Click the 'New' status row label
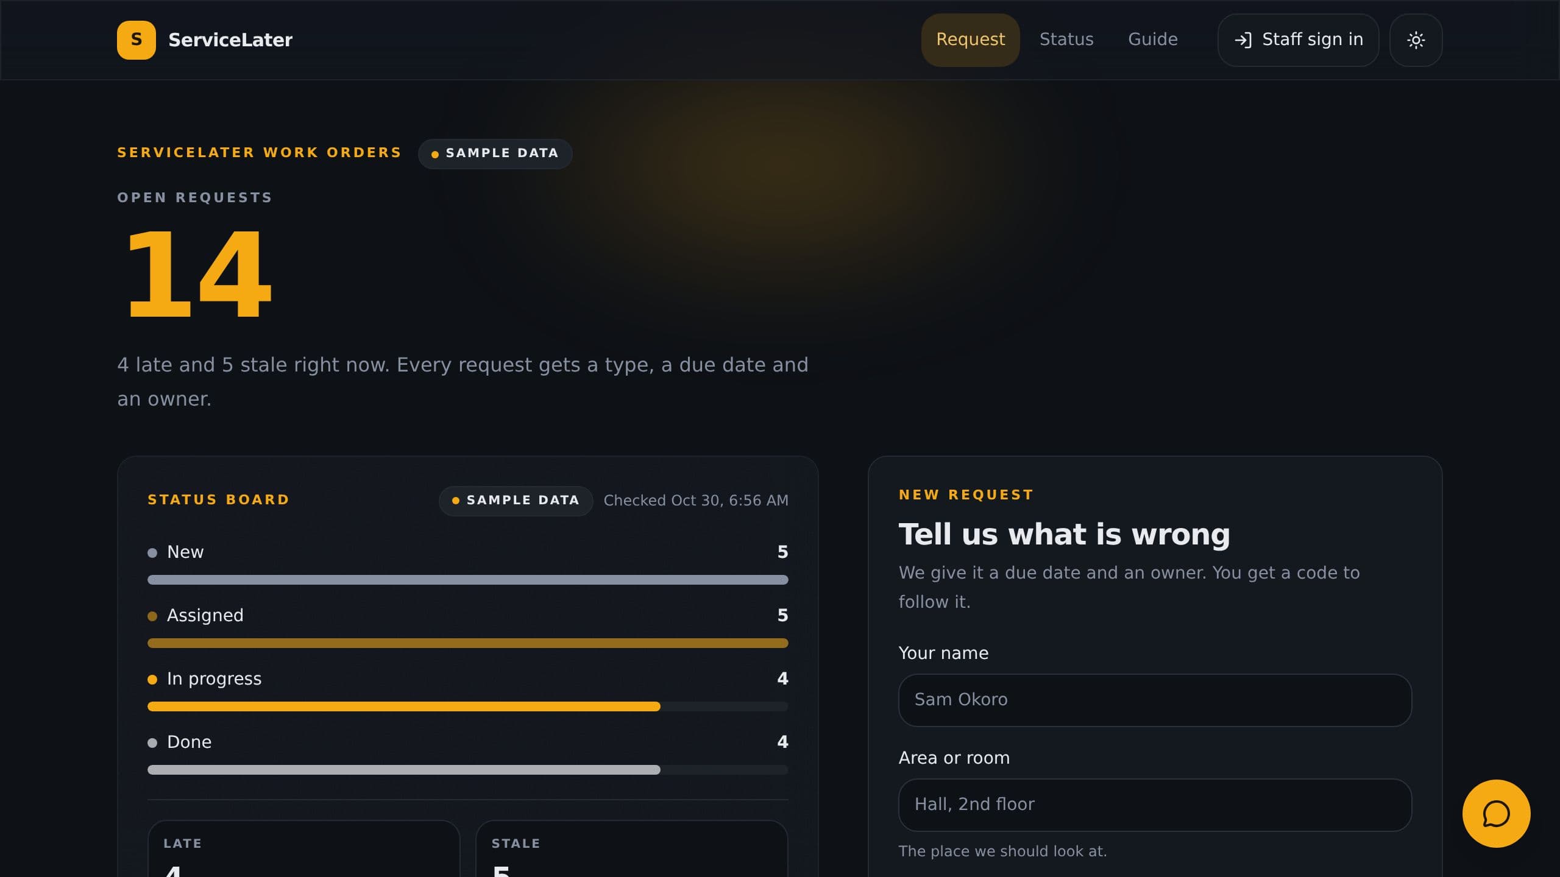Viewport: 1560px width, 877px height. pos(185,552)
